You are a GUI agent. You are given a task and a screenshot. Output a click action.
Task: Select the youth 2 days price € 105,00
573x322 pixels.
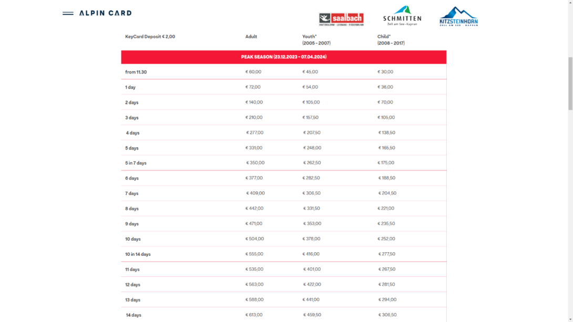click(x=311, y=102)
